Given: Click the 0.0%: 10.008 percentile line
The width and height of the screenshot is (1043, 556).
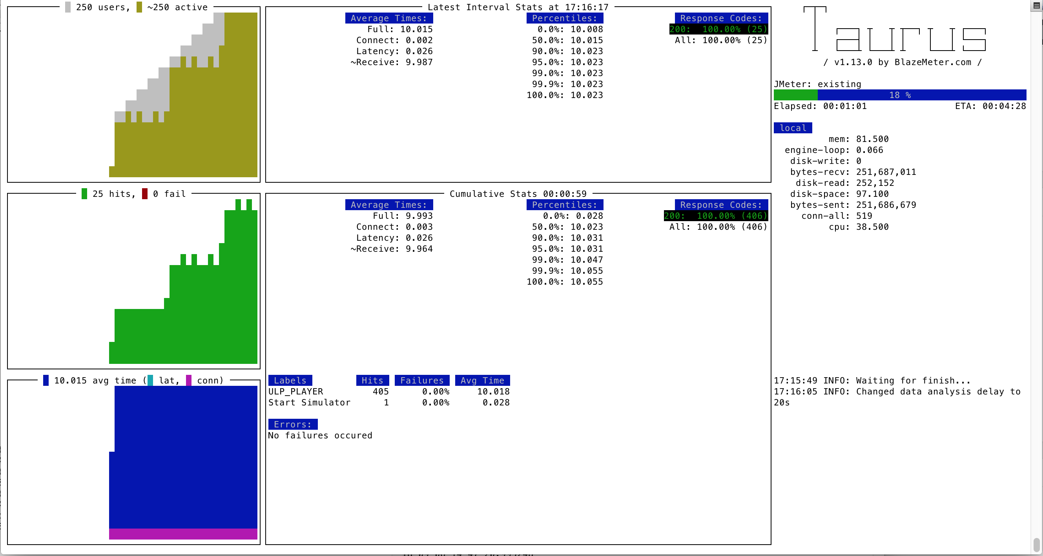Looking at the screenshot, I should 570,29.
